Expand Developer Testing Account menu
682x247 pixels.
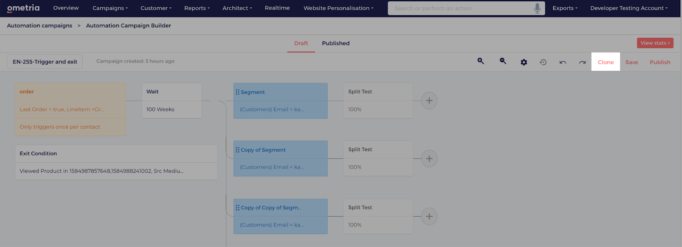(629, 8)
